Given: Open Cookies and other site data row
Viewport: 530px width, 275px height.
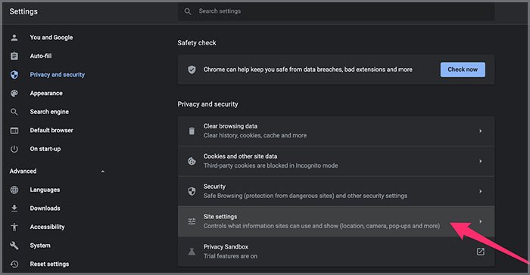Looking at the screenshot, I should coord(336,161).
